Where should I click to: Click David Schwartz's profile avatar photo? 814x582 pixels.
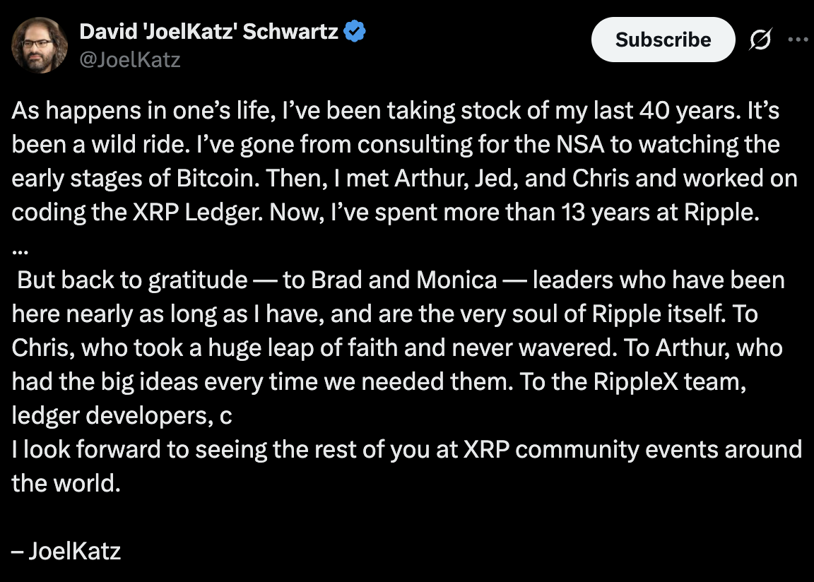tap(40, 45)
